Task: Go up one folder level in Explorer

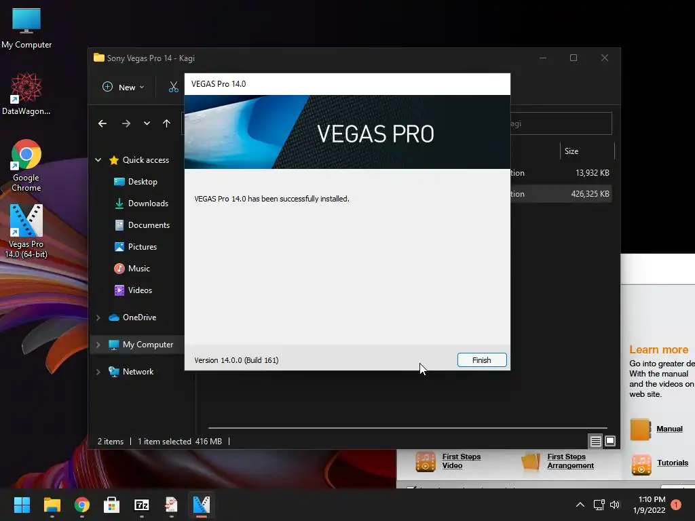Action: coord(167,123)
